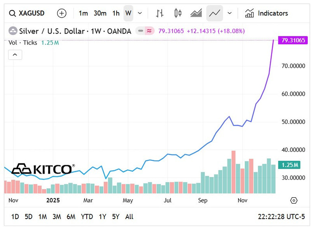Toggle the market status pill beside OANDA
Image resolution: width=312 pixels, height=228 pixels.
coord(145,31)
